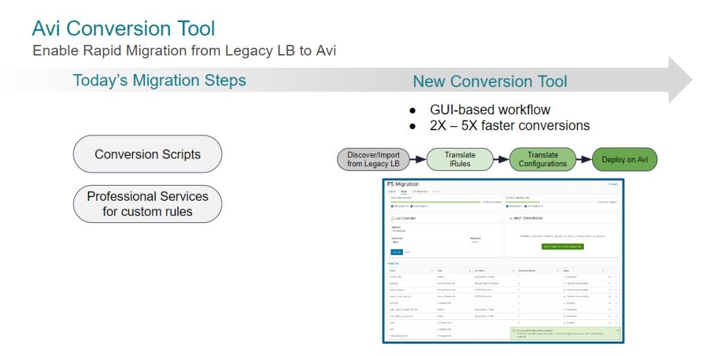Click the x-forwarded-port row name
This screenshot has width=710, height=356.
click(x=399, y=336)
